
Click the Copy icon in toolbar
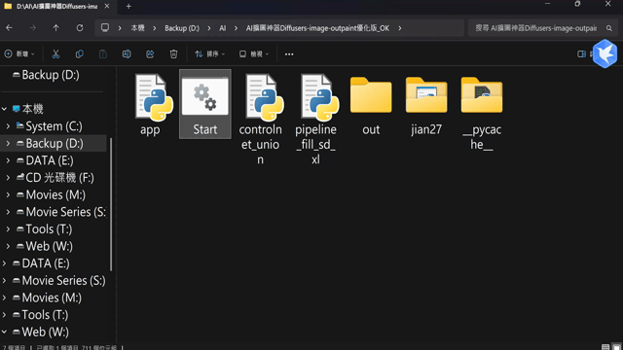coord(79,54)
